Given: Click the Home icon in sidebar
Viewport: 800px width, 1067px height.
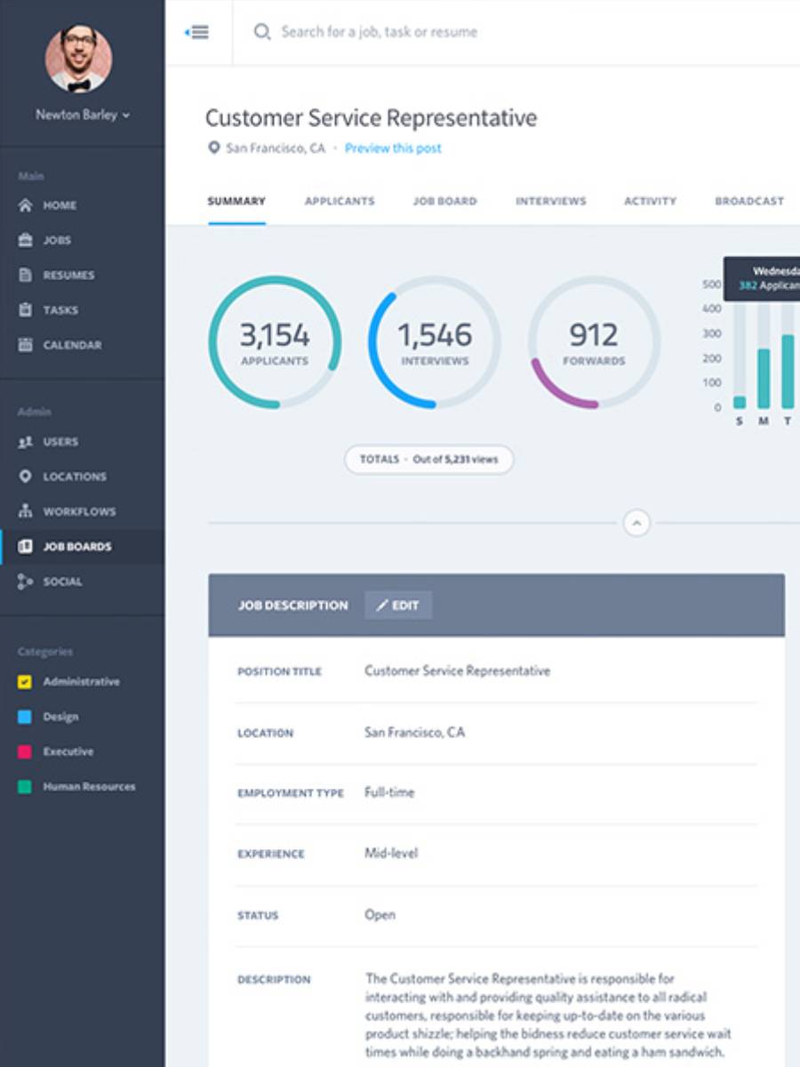Looking at the screenshot, I should 26,205.
